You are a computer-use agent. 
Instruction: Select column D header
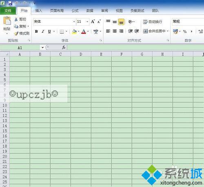pos(81,54)
